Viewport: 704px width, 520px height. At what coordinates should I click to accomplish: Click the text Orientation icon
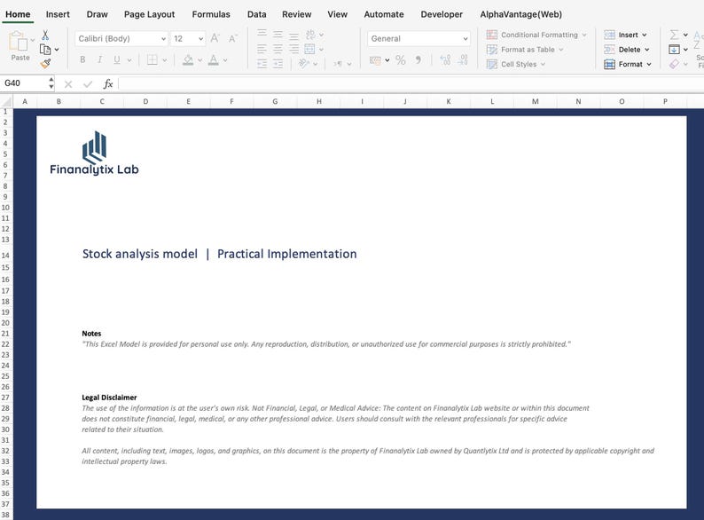304,64
